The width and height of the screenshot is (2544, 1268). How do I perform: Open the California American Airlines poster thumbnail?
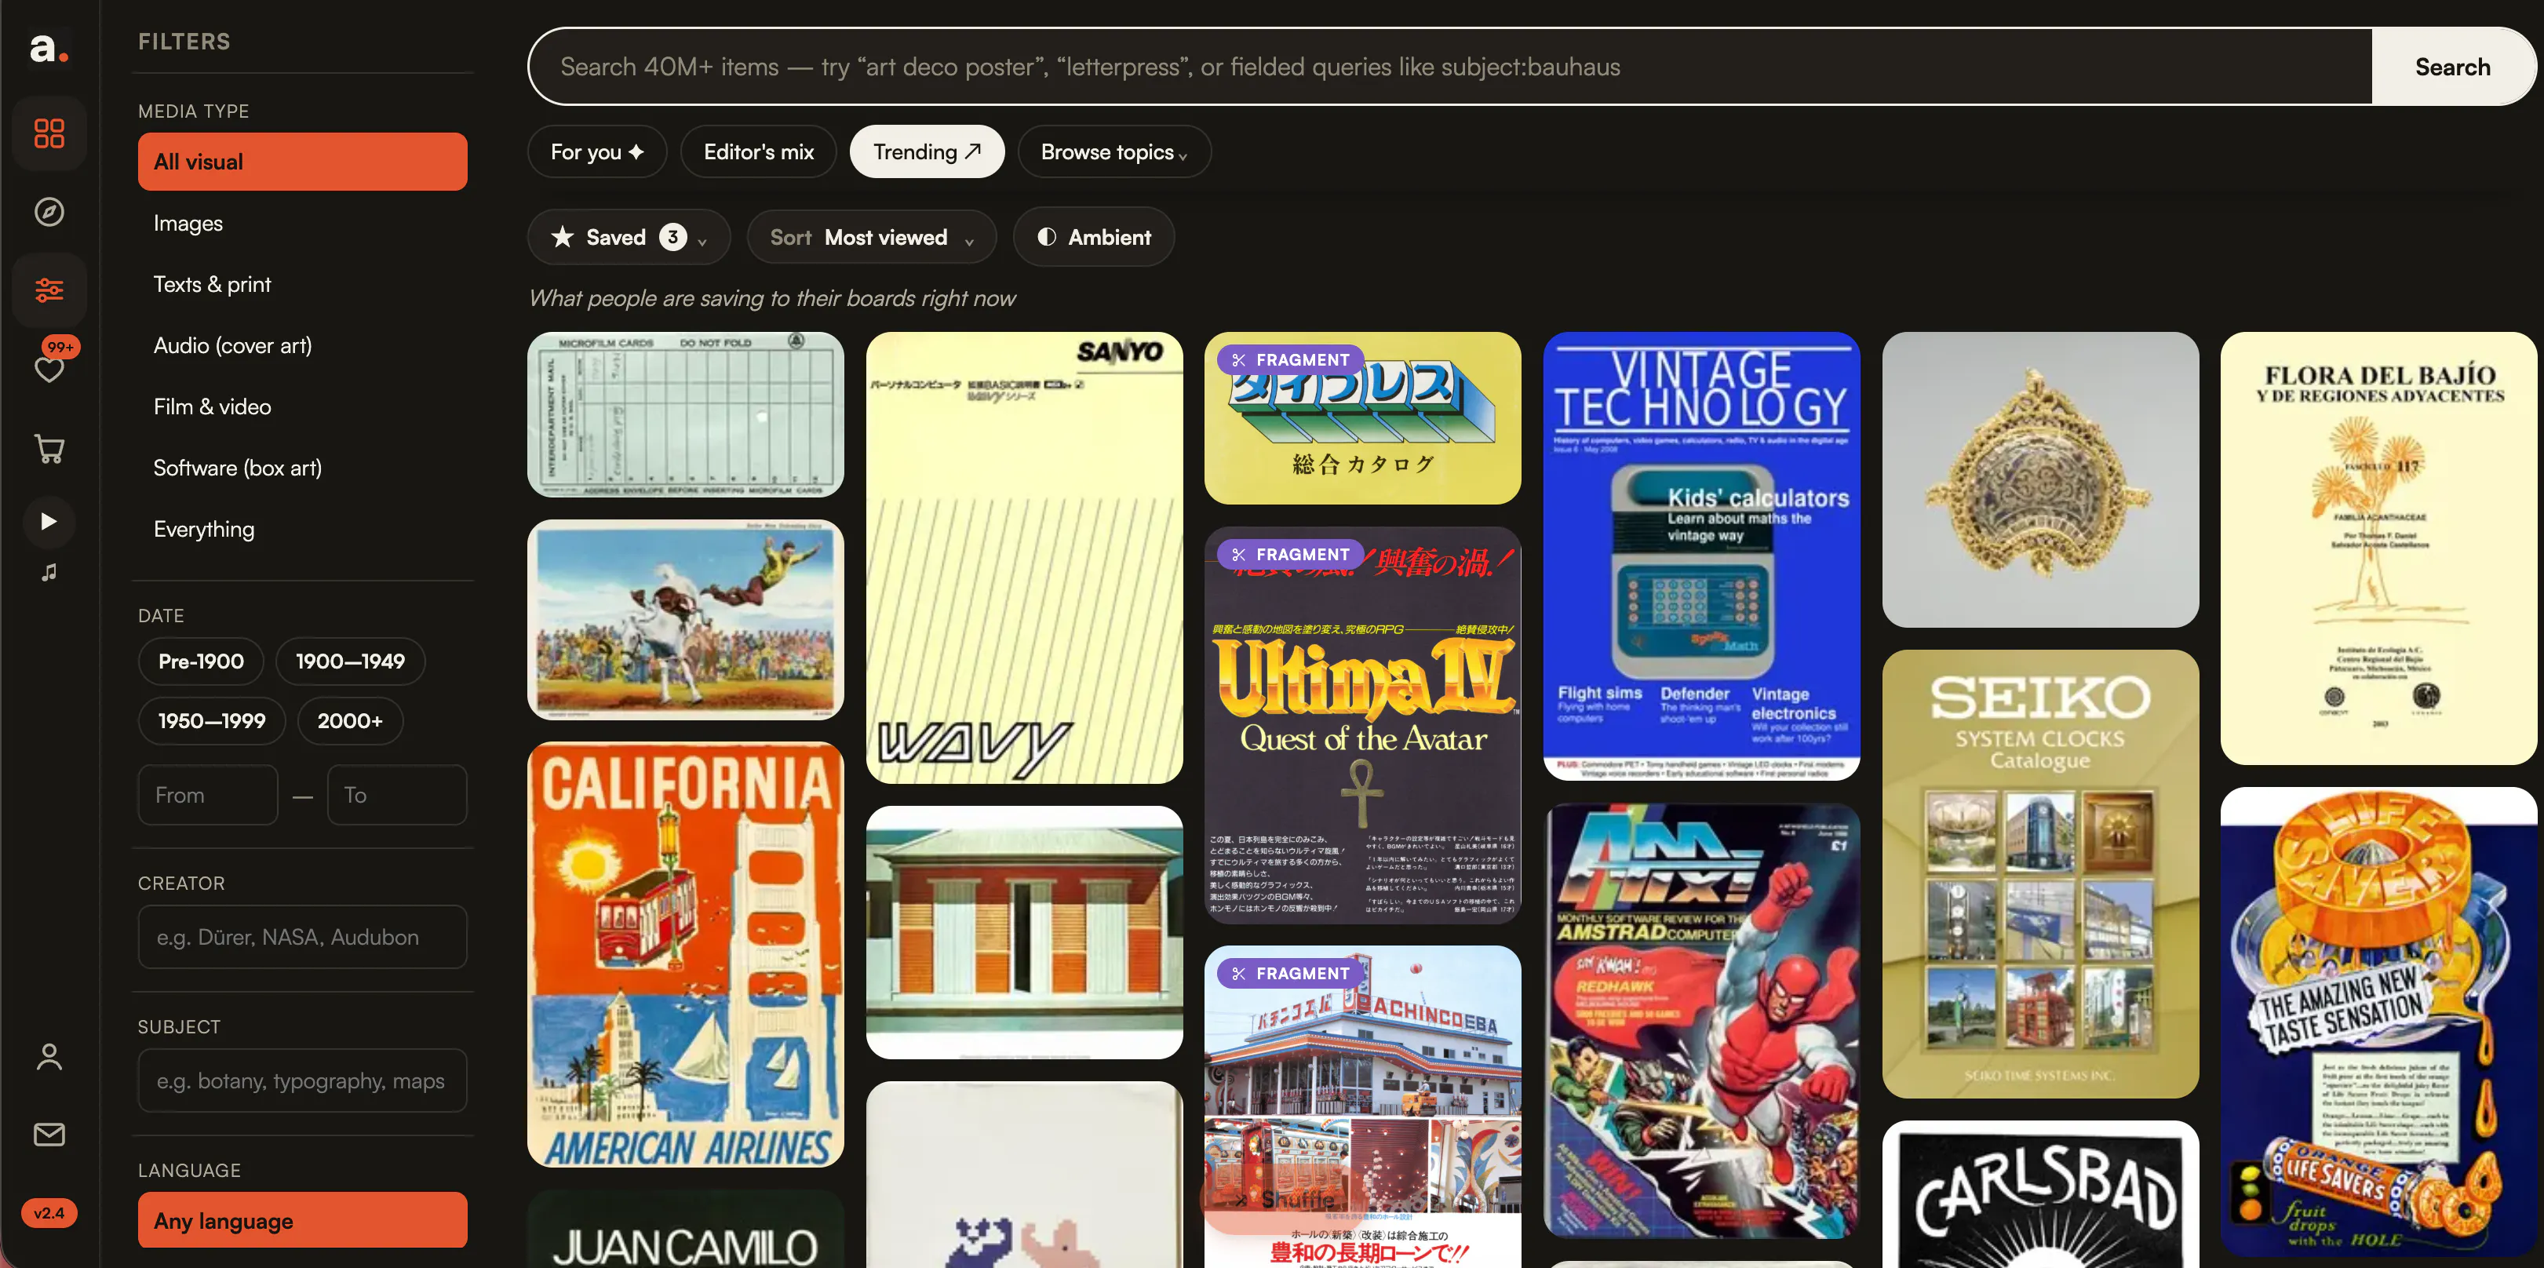tap(685, 955)
